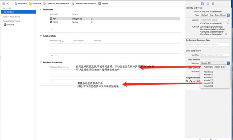Show the Data Model inspector tab

pos(213,4)
